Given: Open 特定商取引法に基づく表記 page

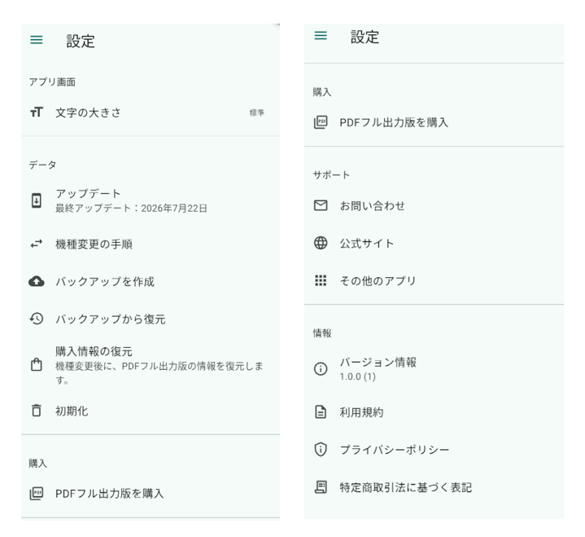Looking at the screenshot, I should [x=434, y=487].
